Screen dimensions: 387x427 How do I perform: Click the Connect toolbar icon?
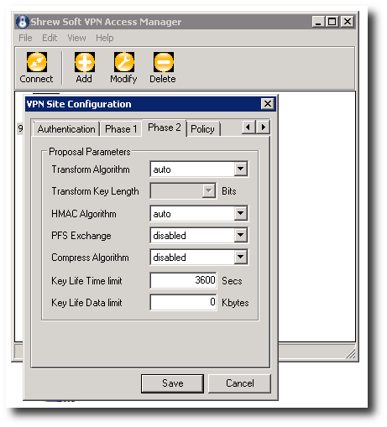(37, 62)
